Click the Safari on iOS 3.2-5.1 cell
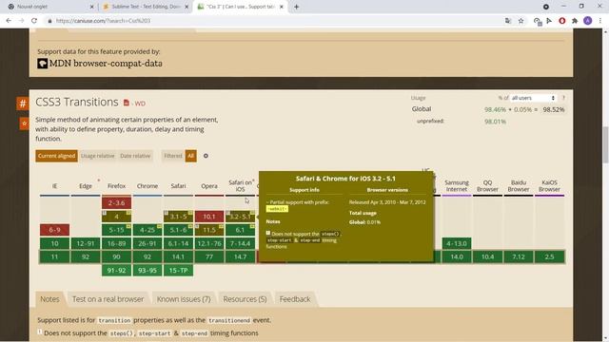Image resolution: width=609 pixels, height=342 pixels. [x=241, y=217]
